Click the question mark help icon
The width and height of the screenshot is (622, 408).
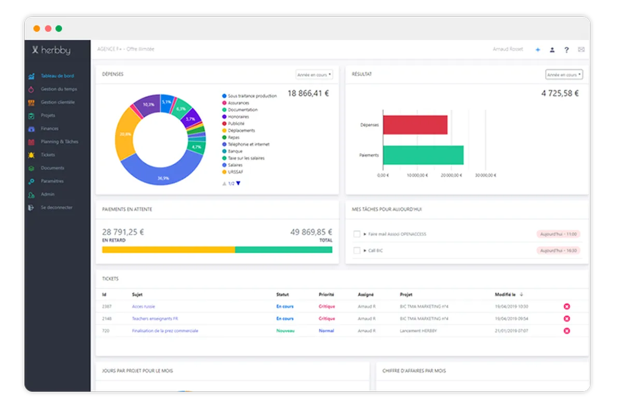567,50
